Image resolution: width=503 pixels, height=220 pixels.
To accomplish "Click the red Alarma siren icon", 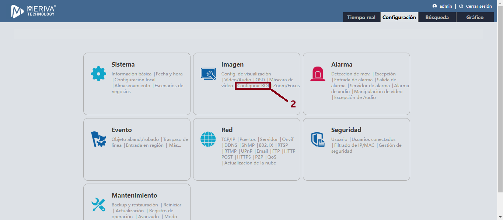I will (318, 74).
